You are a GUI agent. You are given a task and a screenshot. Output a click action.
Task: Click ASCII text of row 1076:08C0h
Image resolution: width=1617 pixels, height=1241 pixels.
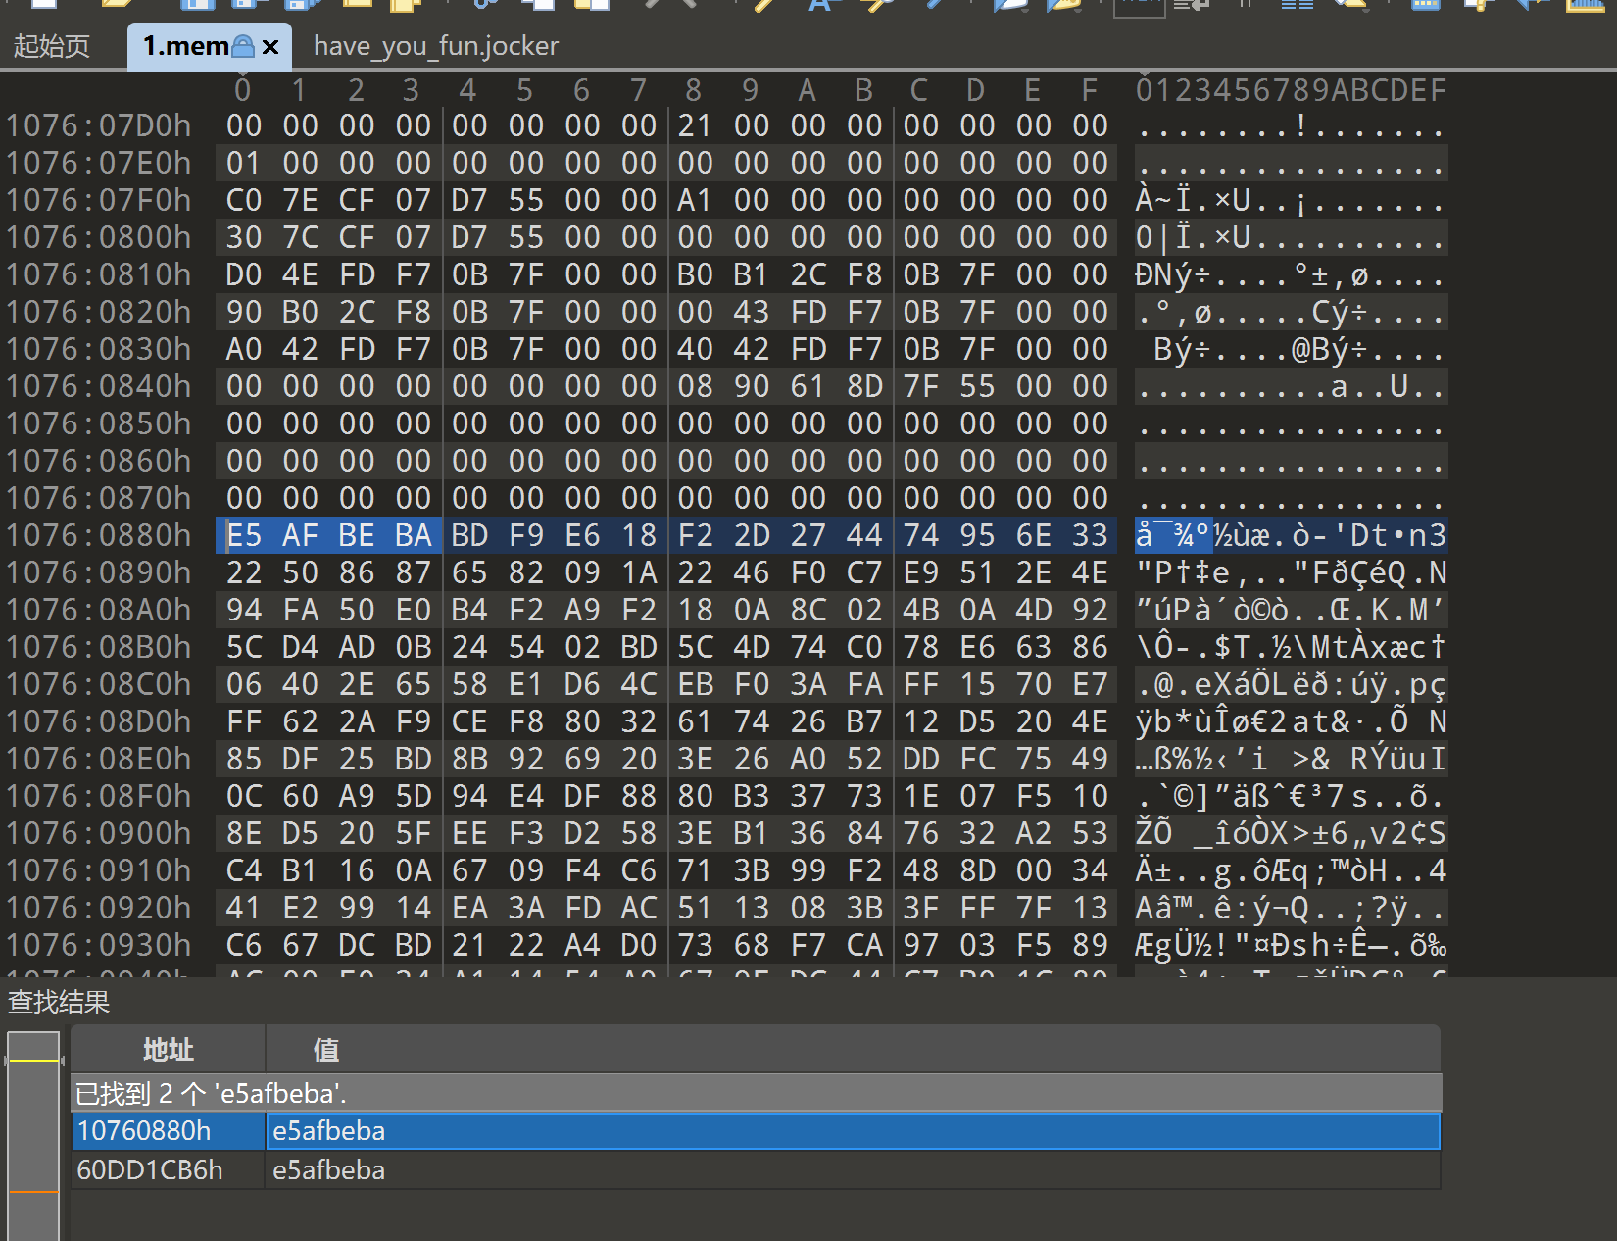point(1291,684)
